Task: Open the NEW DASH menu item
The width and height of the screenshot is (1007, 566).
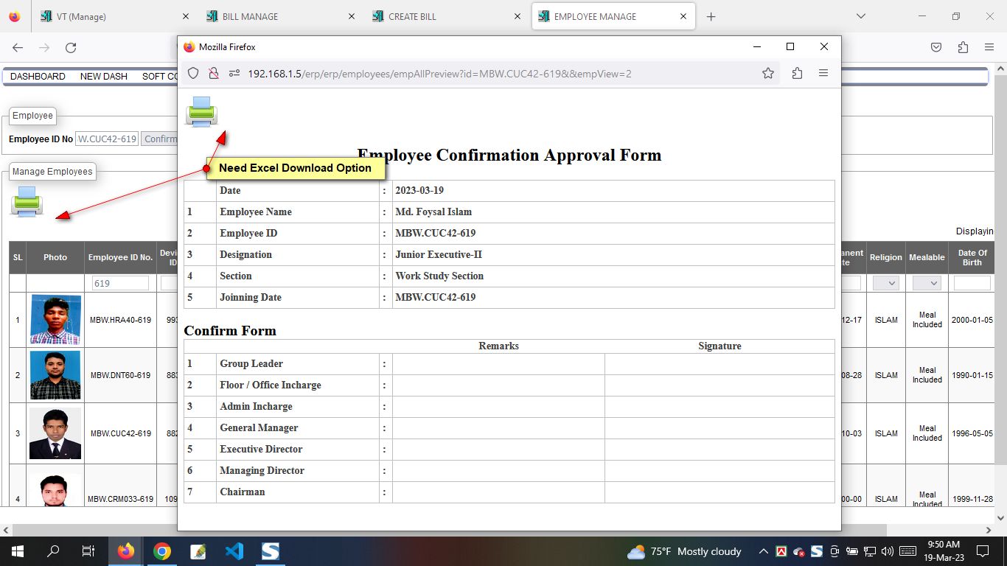Action: 104,77
